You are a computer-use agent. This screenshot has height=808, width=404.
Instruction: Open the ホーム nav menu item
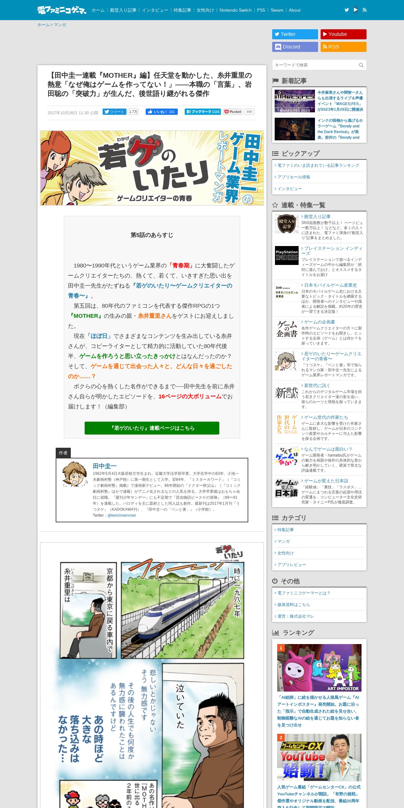pyautogui.click(x=98, y=10)
